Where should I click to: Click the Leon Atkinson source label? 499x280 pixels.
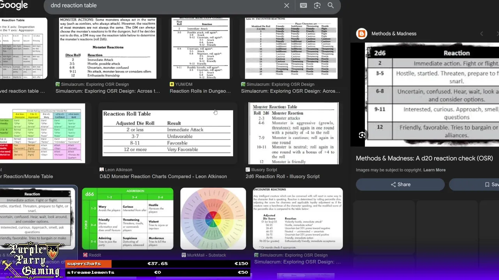[119, 170]
